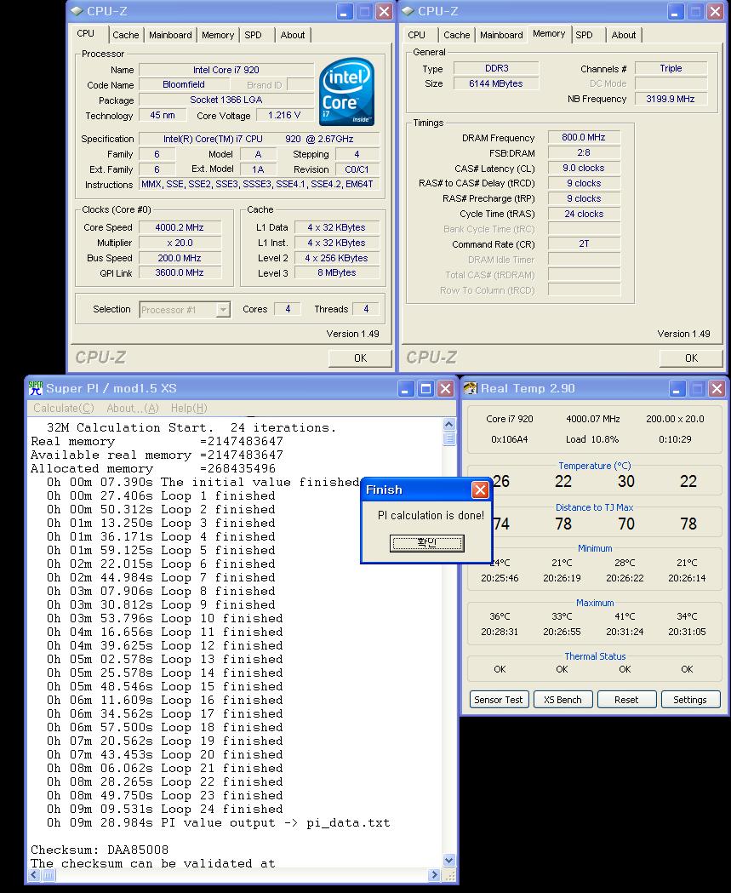The width and height of the screenshot is (731, 893).
Task: Click Super PI horizontal scrollbar left arrow
Action: (x=35, y=875)
